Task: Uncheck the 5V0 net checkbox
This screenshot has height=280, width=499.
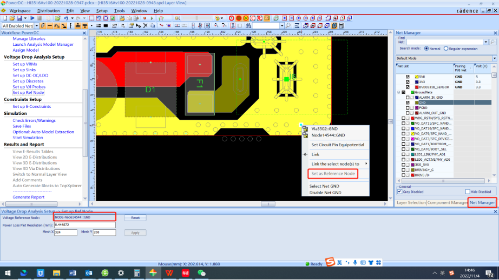Action: [x=408, y=77]
